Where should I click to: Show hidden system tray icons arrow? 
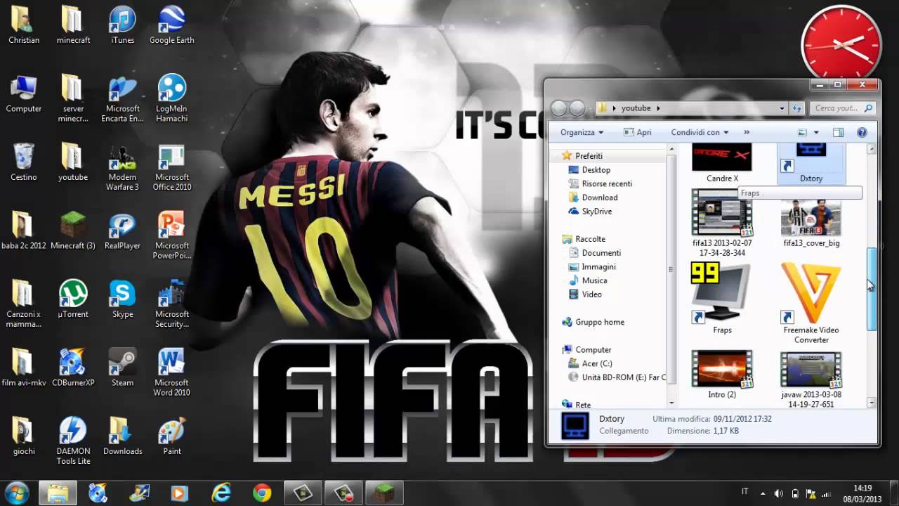pos(762,493)
